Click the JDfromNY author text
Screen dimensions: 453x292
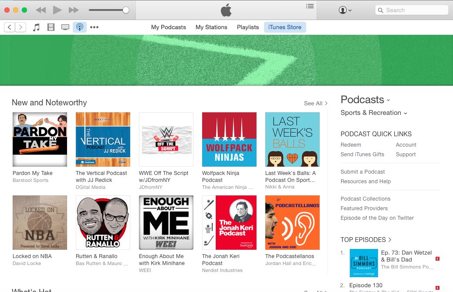coord(151,187)
